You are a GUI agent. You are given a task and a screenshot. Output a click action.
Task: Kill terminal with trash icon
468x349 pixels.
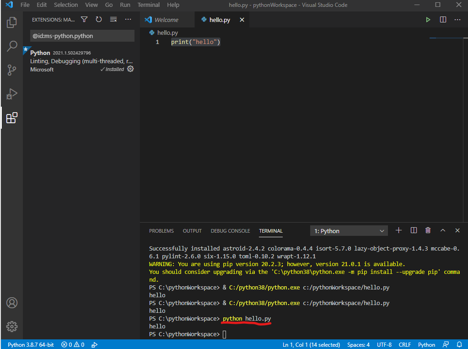pos(428,230)
